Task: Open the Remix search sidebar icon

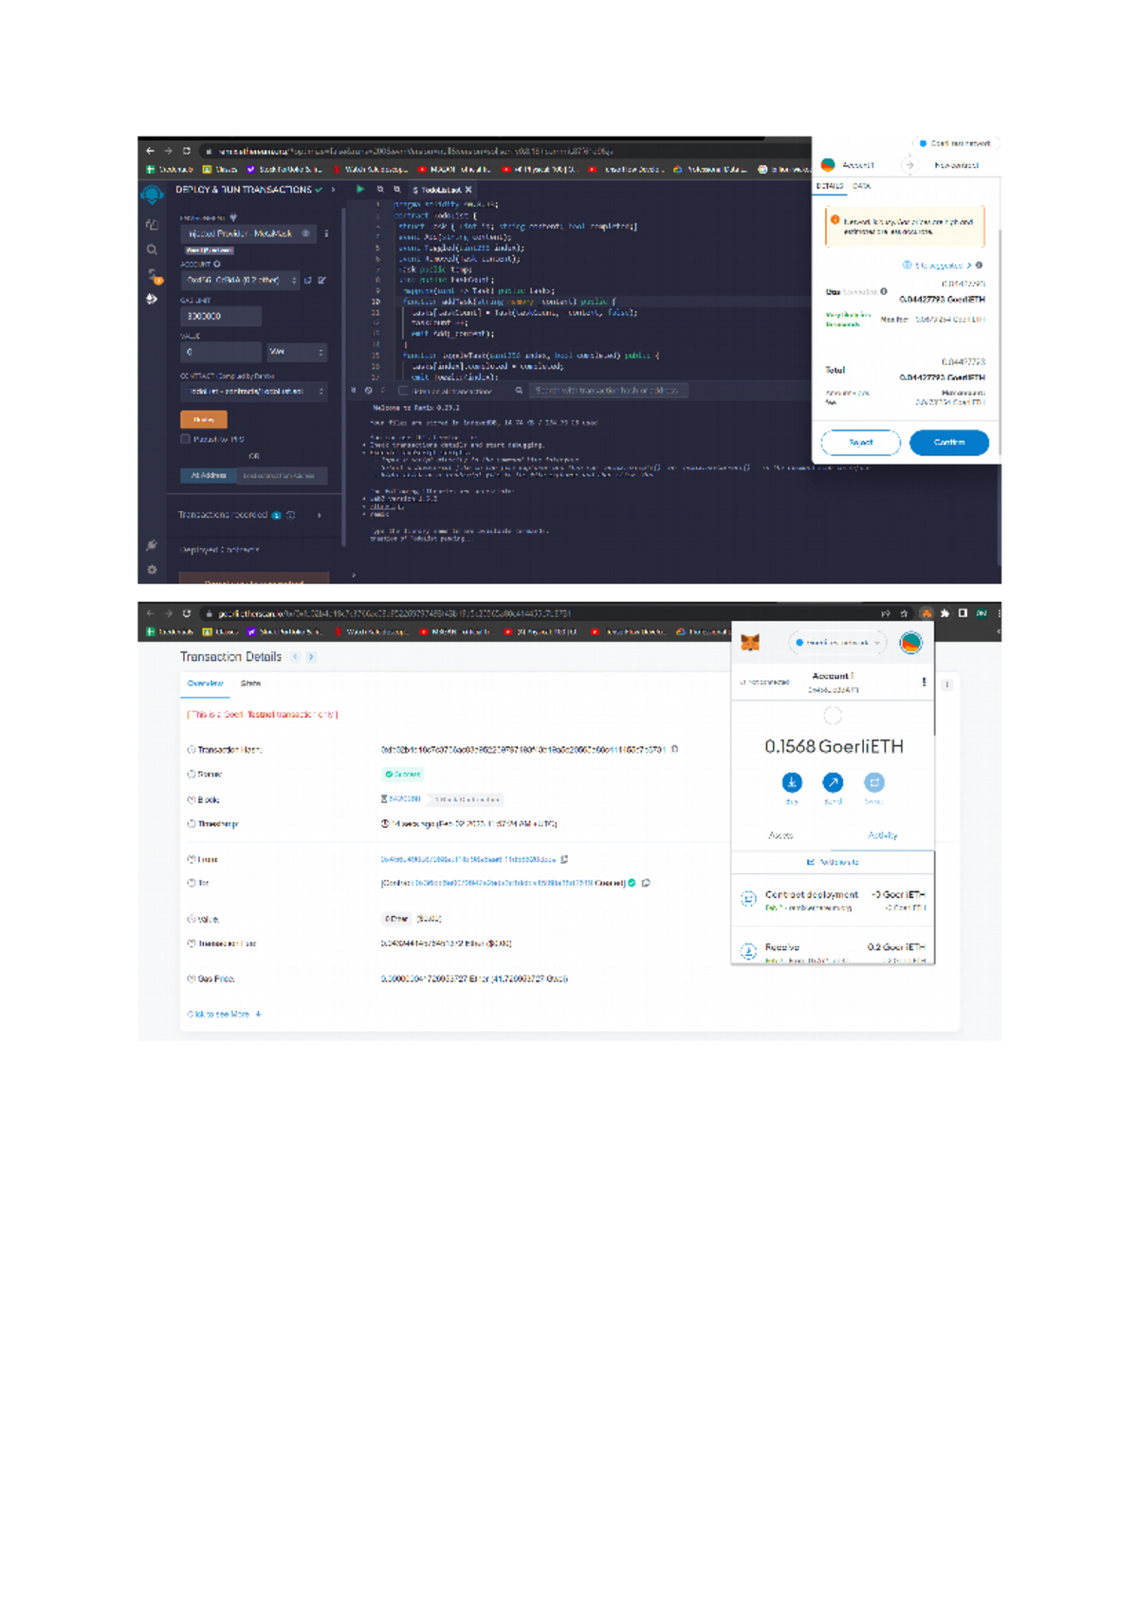Action: (152, 250)
